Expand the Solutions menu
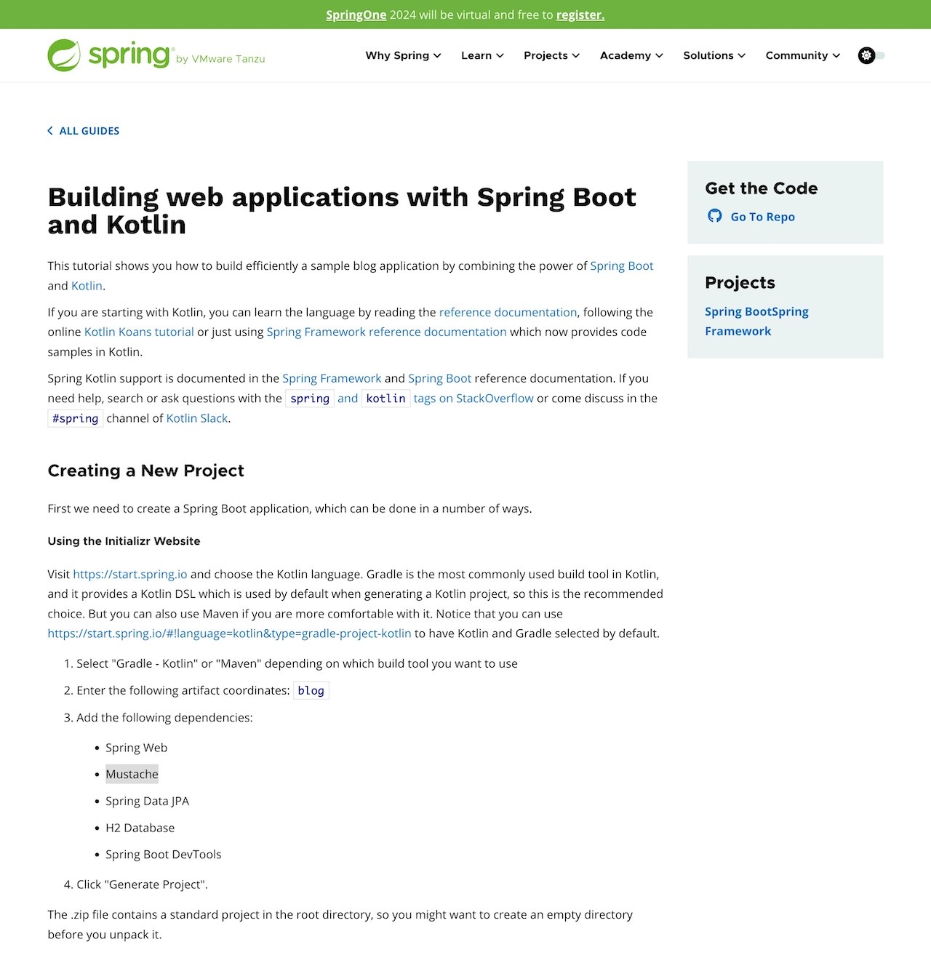This screenshot has height=955, width=931. pyautogui.click(x=714, y=55)
